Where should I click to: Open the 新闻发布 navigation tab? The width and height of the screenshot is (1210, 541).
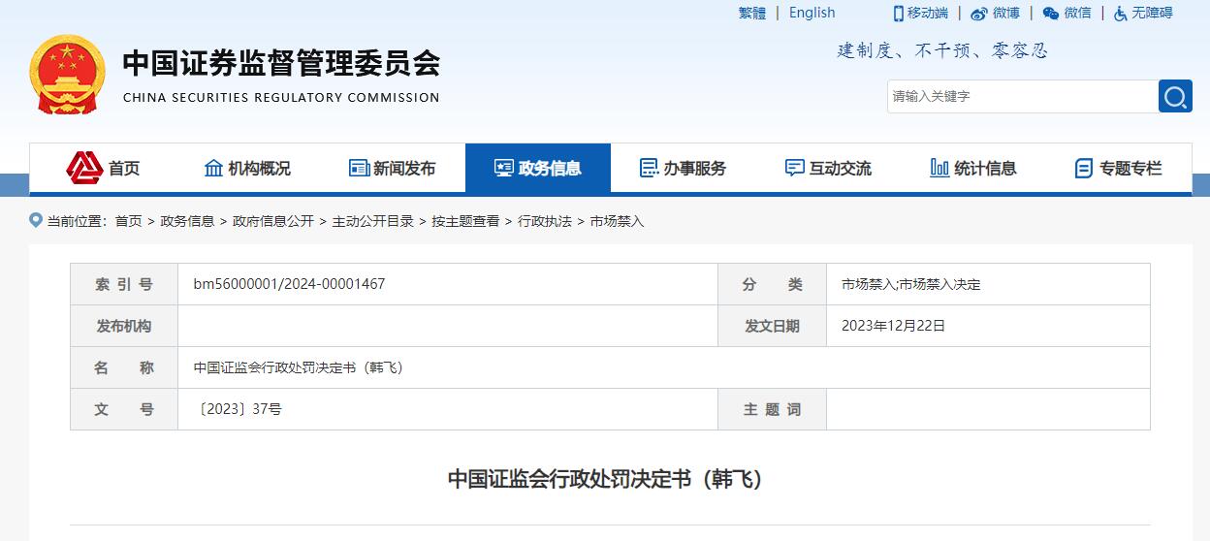(393, 168)
